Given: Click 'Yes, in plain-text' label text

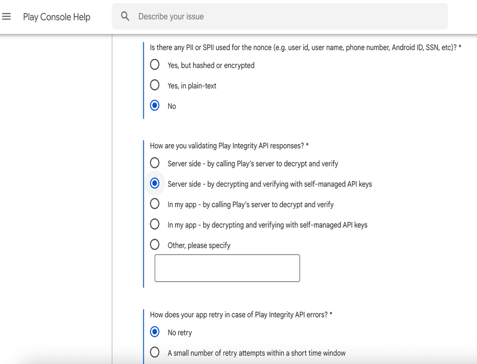Looking at the screenshot, I should (x=192, y=86).
